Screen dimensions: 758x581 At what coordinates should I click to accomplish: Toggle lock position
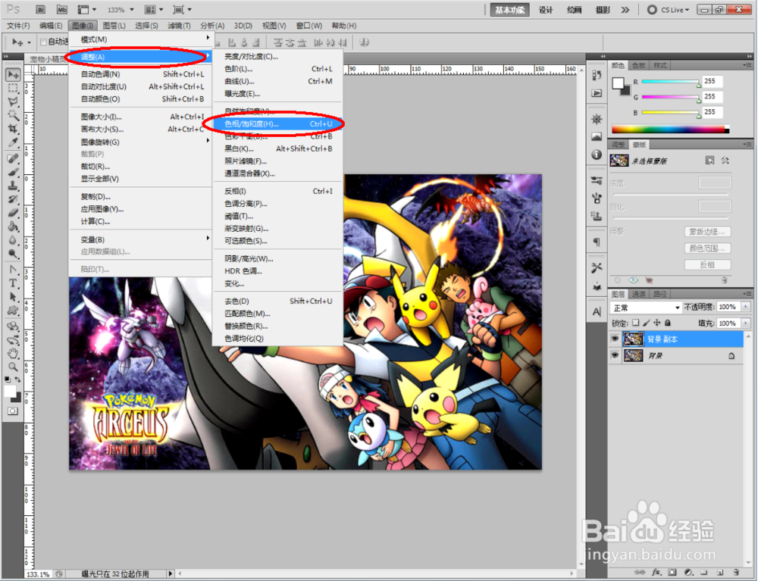click(656, 323)
